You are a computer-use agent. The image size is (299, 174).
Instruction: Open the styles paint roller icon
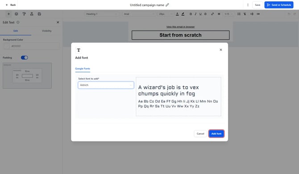[24, 14]
